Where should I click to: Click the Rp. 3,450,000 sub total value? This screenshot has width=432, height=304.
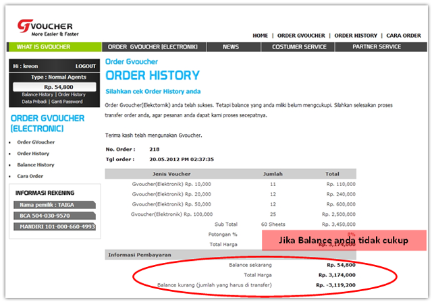coord(339,224)
